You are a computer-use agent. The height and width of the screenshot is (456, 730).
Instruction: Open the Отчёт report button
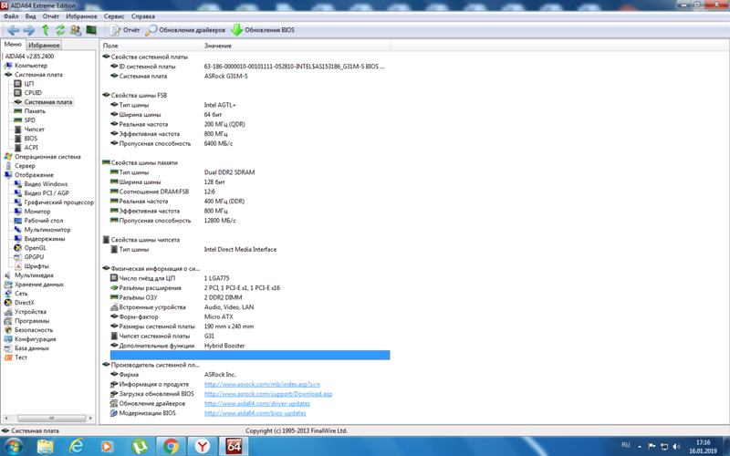click(x=125, y=30)
